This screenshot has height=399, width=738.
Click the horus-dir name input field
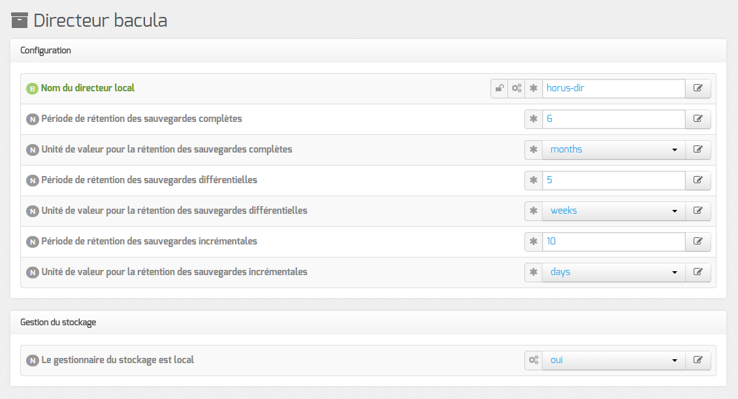tap(614, 88)
